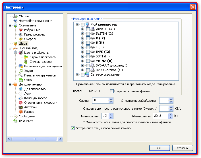The height and width of the screenshot is (158, 201).
Task: Click the Логи icon
Action: 21,93
